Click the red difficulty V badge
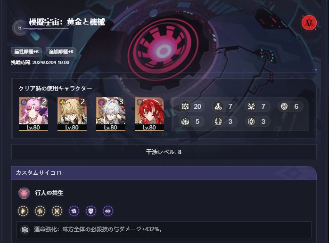This screenshot has width=329, height=243. coord(309,23)
